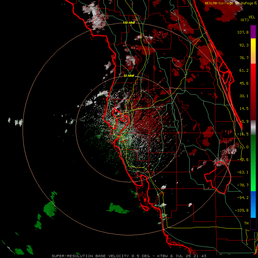Select the -32.0 legend value
The height and width of the screenshot is (258, 258).
[243, 147]
